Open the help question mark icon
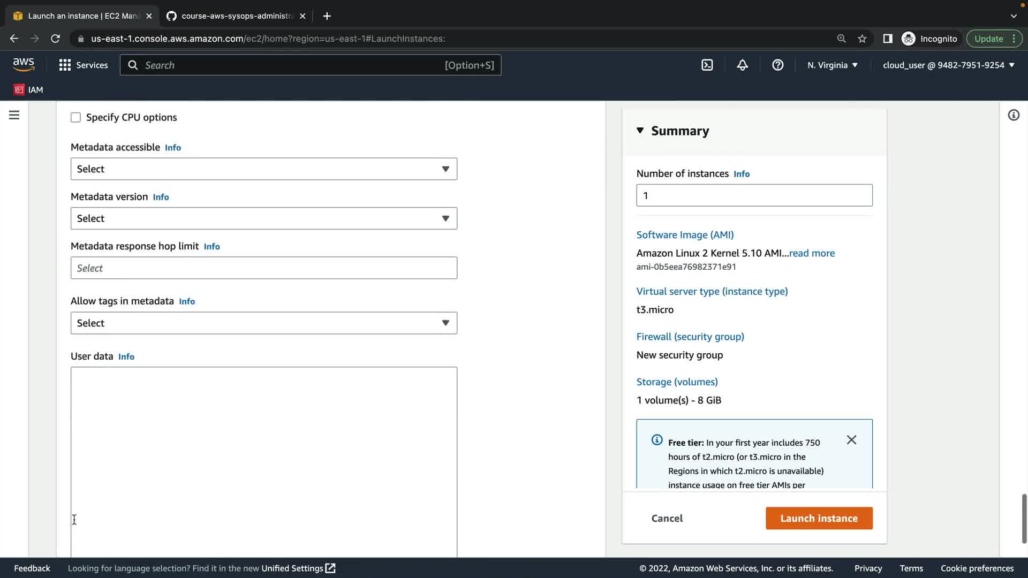Screen dimensions: 1028x578 [x=777, y=65]
